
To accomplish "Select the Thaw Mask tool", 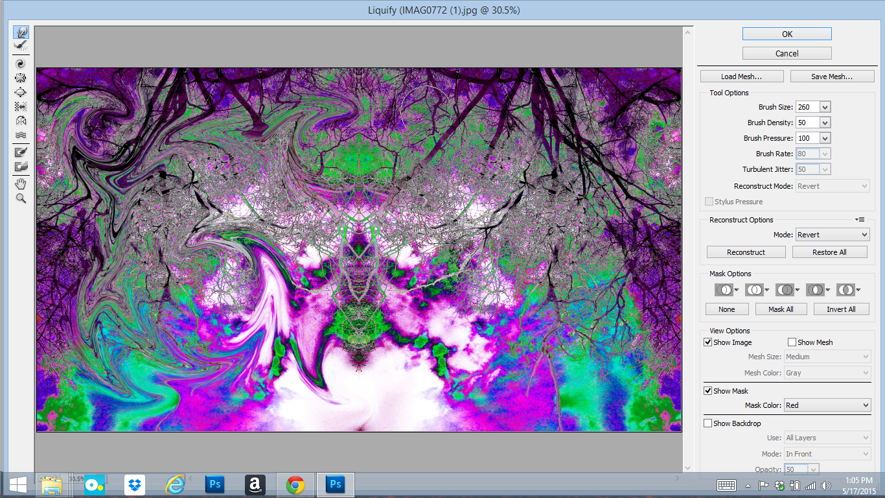I will point(21,167).
